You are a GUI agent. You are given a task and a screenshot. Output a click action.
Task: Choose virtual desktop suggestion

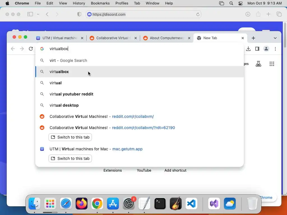(x=140, y=105)
